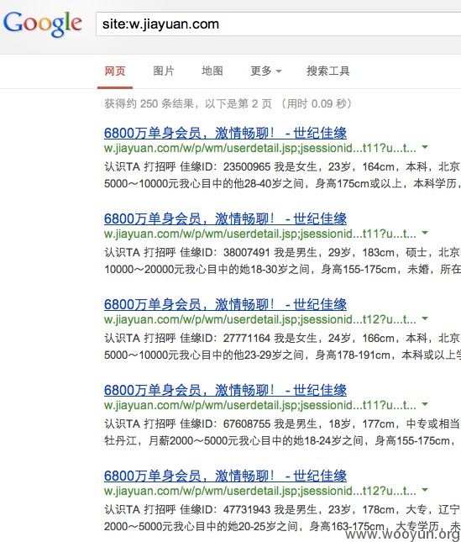Click snippet line 5000～10000元我心目中的他23-29岁之间
The width and height of the screenshot is (461, 542).
tap(204, 355)
